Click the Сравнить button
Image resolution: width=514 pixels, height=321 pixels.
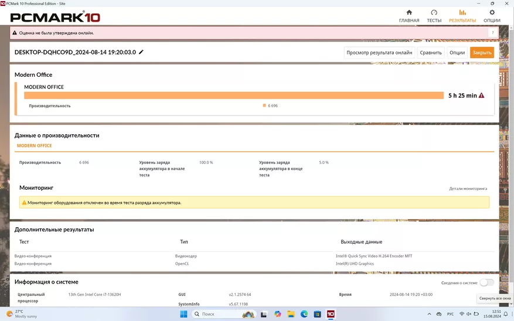pos(431,52)
